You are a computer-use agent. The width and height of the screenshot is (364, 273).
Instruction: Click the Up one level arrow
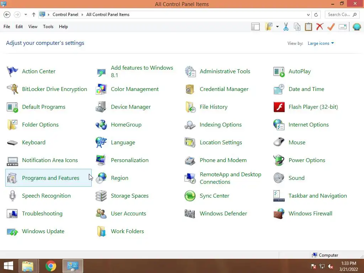(x=34, y=15)
